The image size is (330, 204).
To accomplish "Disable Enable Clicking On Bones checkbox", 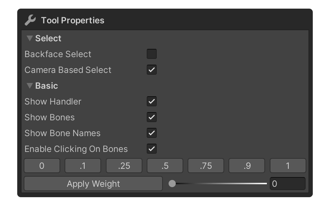I will [x=152, y=149].
